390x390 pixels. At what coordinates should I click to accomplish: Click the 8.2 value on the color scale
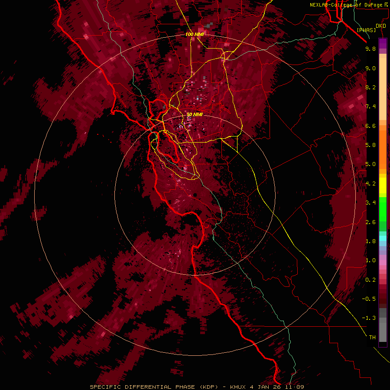pos(370,87)
